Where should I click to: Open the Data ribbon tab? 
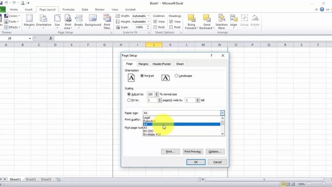(x=85, y=9)
